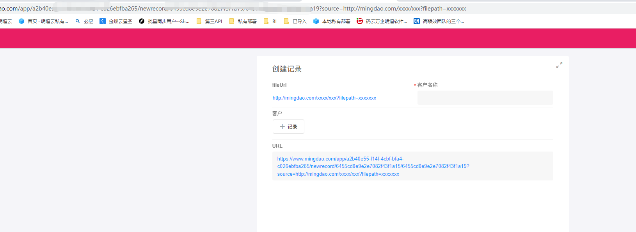Add a 客户 record with 记录 button

288,127
